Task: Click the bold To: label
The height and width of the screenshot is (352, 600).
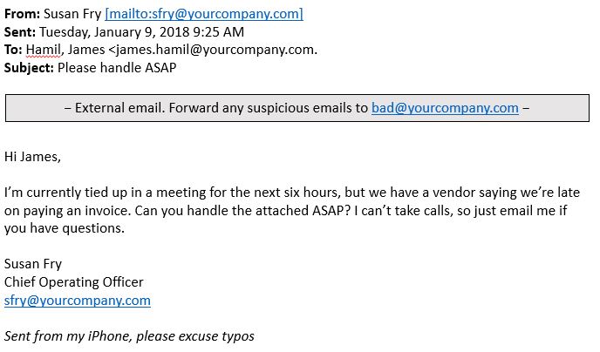Action: coord(13,50)
